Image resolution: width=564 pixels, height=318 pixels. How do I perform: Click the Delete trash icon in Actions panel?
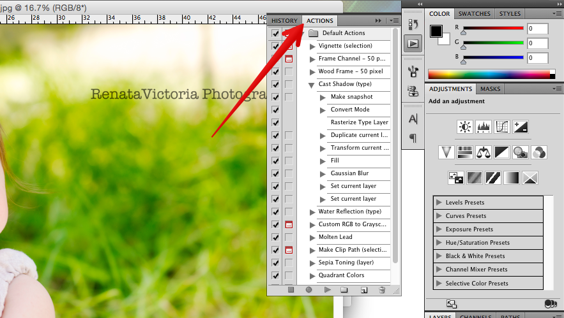pyautogui.click(x=382, y=290)
